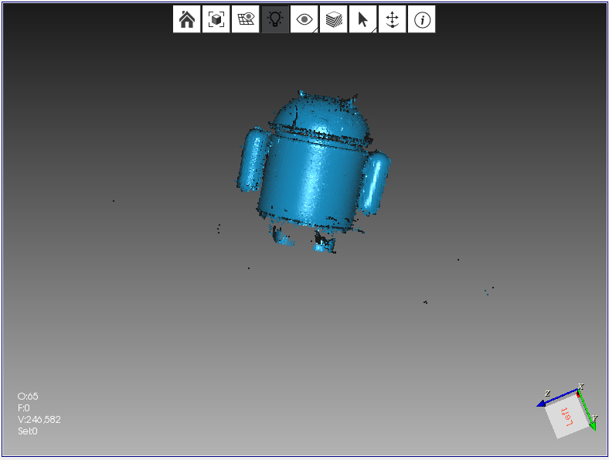
Task: Click the O:65 status text
Action: click(28, 397)
